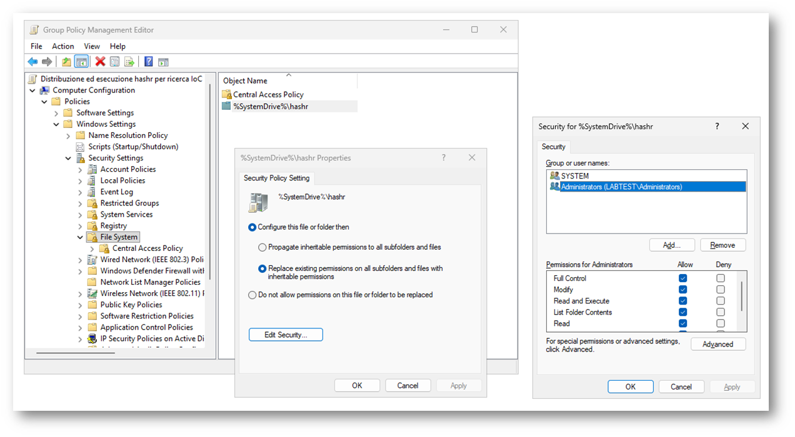The height and width of the screenshot is (437, 795).
Task: Open the View menu
Action: pos(92,46)
